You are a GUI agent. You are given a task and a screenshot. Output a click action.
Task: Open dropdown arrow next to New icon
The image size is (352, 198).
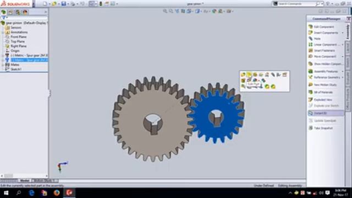point(50,4)
